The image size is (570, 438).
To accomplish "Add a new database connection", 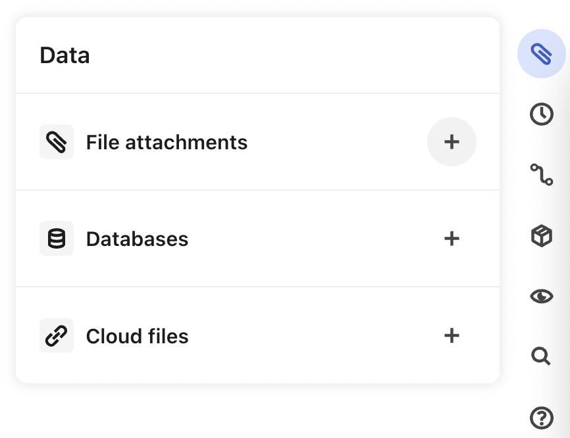I will tap(452, 238).
